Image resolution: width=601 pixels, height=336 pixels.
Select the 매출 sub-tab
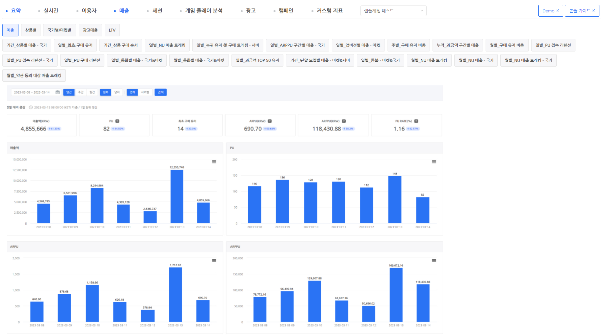click(10, 30)
